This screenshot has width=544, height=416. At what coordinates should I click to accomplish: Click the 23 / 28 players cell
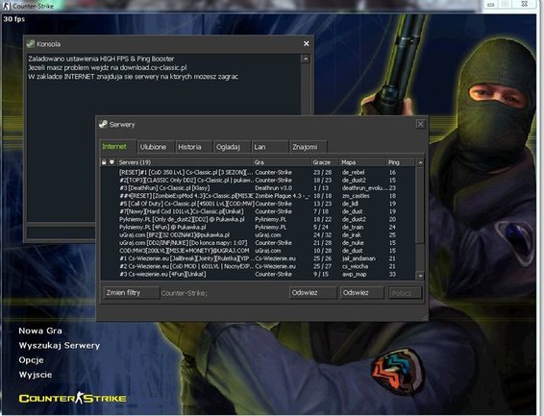click(322, 172)
